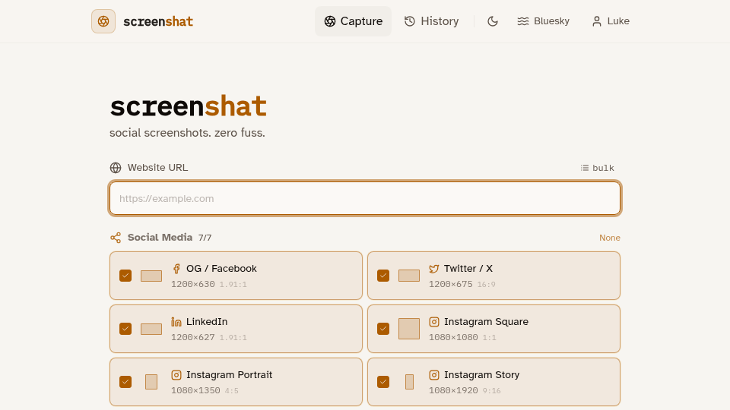The width and height of the screenshot is (730, 410).
Task: Click the Twitter / X aspect ratio preview
Action: 409,276
